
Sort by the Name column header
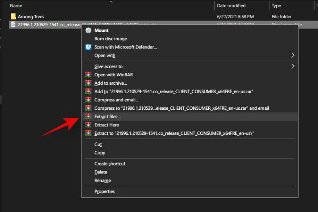16,6
